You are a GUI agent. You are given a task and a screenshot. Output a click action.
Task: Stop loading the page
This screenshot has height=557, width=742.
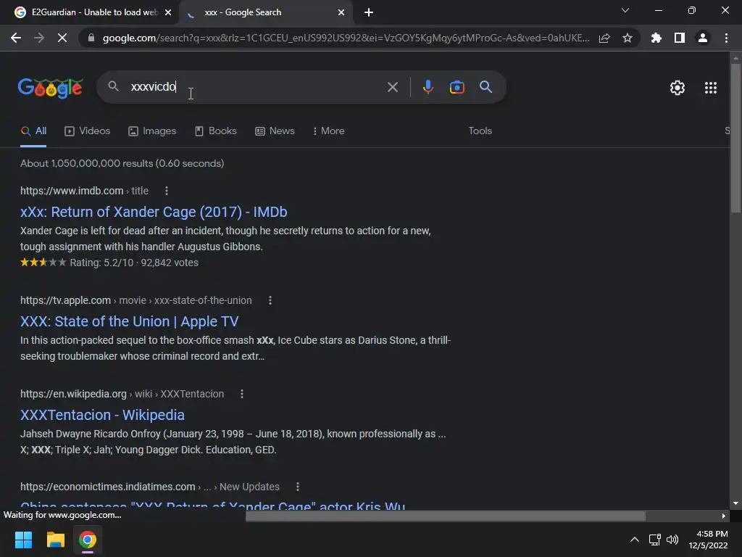tap(62, 38)
